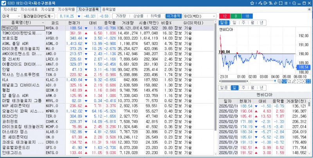Select the 코히런트 row
The image size is (313, 158).
(x=107, y=122)
